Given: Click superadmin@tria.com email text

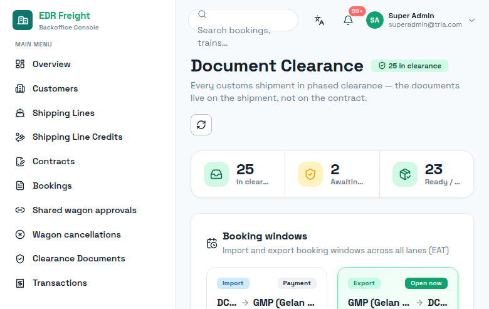Looking at the screenshot, I should coord(425,24).
